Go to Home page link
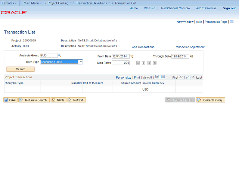The width and height of the screenshot is (239, 179). tap(134, 8)
